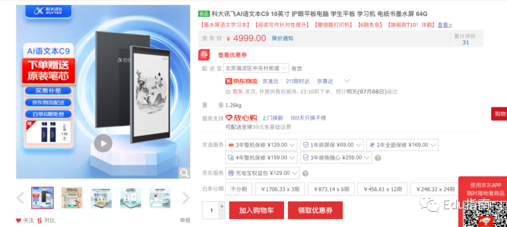Click the 对比 compare icon
Image resolution: width=507 pixels, height=227 pixels.
click(40, 220)
